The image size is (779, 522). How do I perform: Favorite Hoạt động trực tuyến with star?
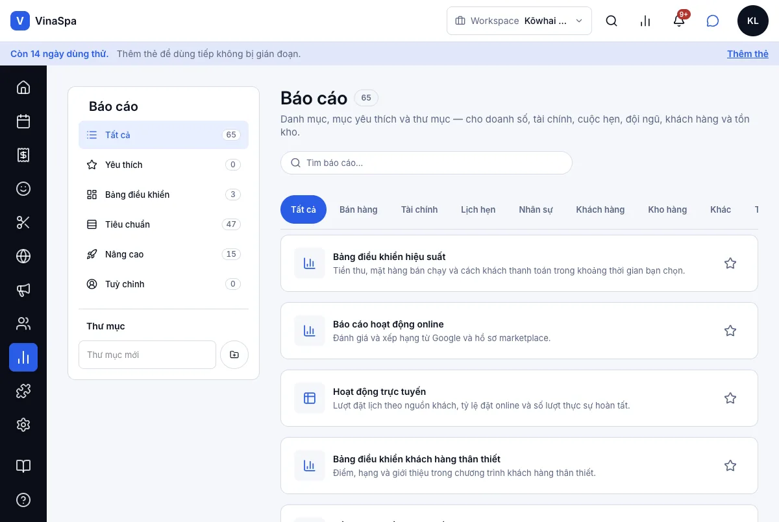[730, 398]
